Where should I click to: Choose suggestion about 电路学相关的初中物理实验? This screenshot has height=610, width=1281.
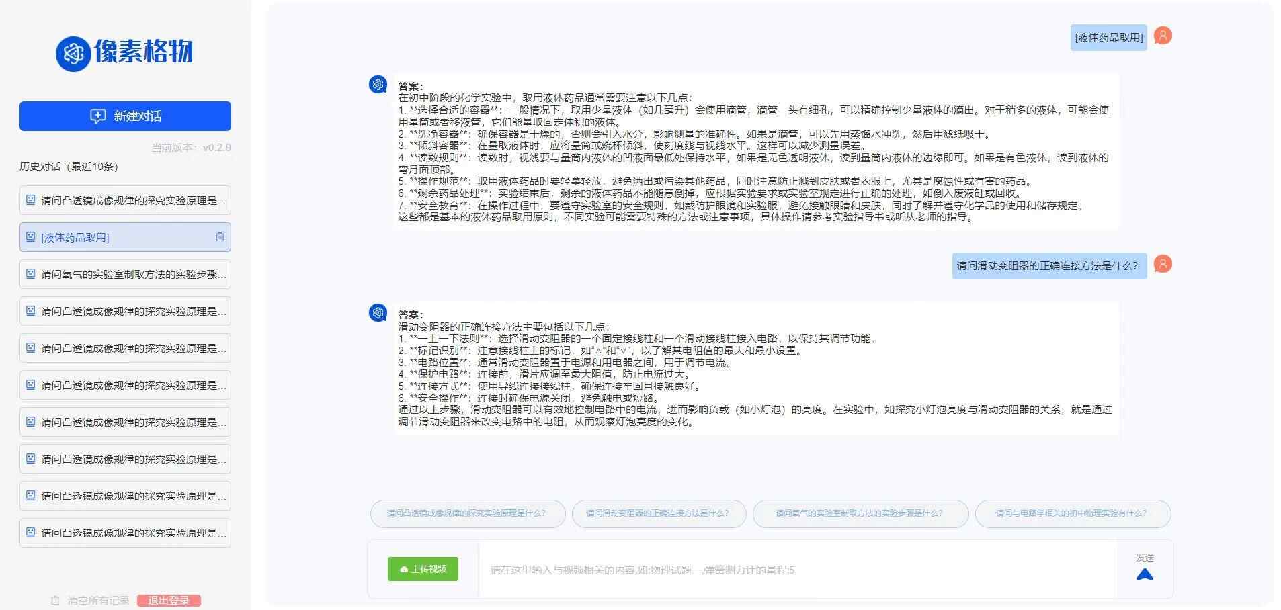pos(1072,513)
